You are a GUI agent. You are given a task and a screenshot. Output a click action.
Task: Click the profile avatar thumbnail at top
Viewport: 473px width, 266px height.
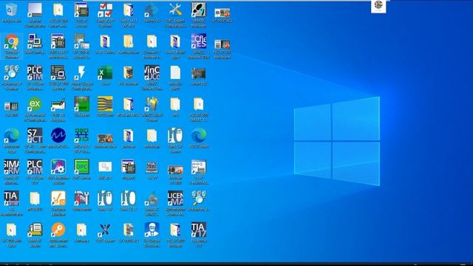click(378, 6)
